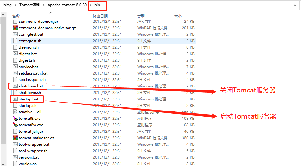Click the setclasspath.bat file icon
The width and height of the screenshot is (301, 166).
tap(15, 73)
